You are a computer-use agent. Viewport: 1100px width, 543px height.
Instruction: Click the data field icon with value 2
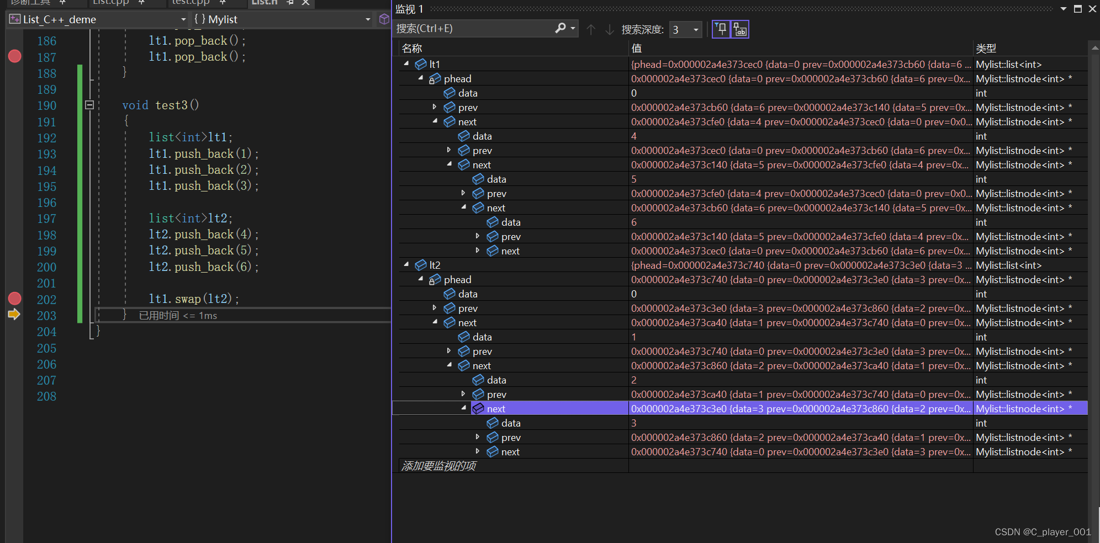[478, 380]
